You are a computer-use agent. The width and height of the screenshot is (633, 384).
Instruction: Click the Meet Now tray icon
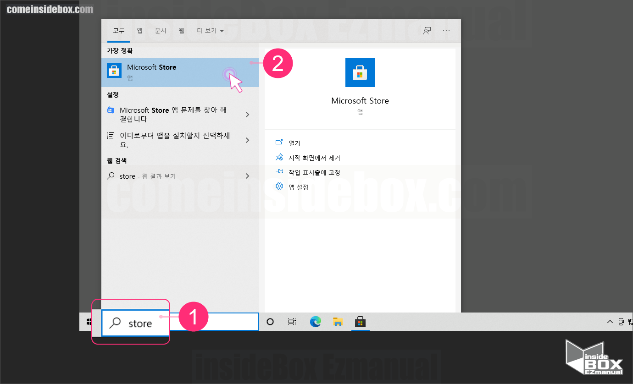(x=622, y=322)
